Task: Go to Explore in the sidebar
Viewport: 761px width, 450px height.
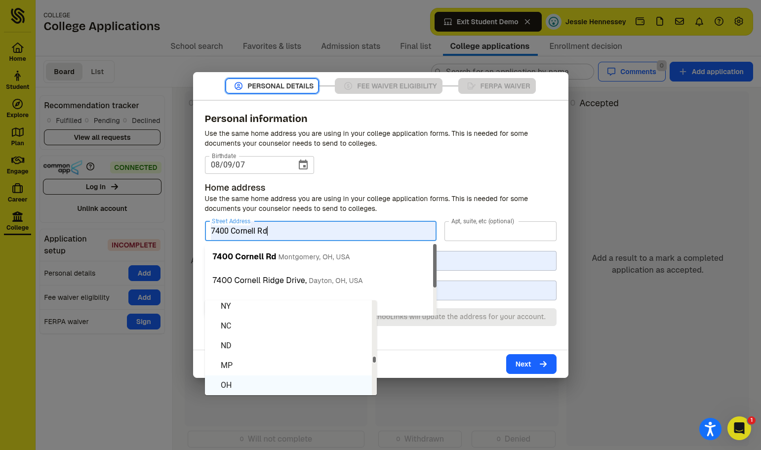Action: coord(17,108)
